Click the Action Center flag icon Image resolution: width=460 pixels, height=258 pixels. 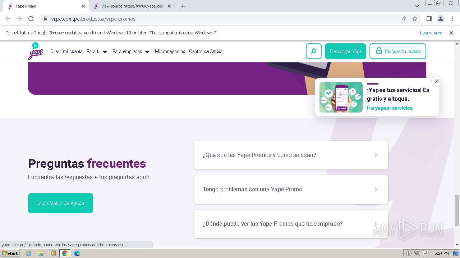[426, 253]
